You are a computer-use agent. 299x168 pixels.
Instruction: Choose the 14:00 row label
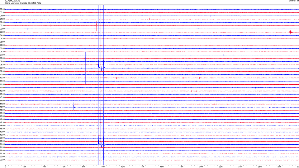(2, 100)
